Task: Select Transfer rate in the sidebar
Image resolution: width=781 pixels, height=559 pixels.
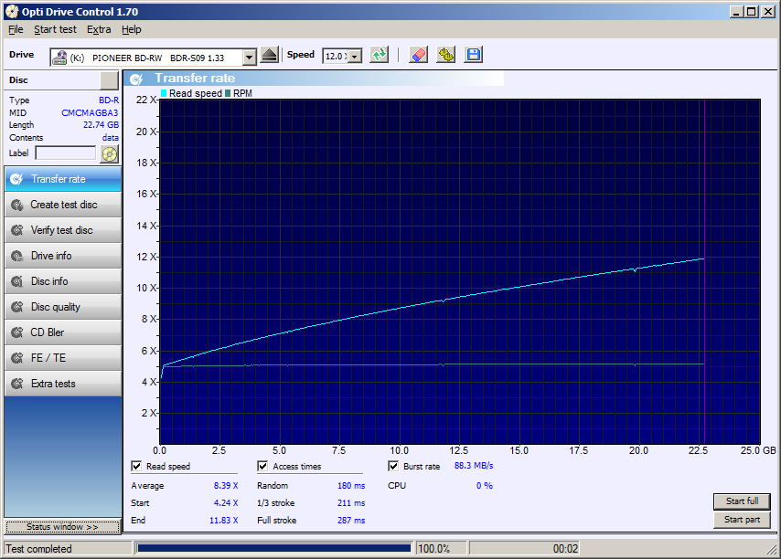Action: tap(63, 179)
